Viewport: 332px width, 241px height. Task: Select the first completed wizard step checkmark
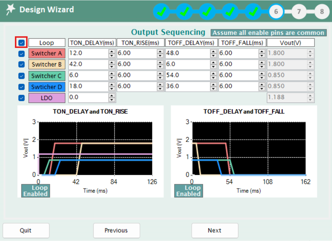click(x=162, y=11)
